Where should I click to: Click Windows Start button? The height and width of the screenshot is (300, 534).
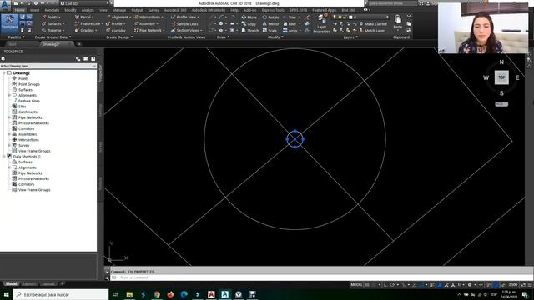coord(6,294)
